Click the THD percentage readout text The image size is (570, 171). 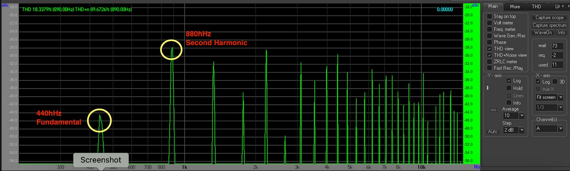click(77, 9)
